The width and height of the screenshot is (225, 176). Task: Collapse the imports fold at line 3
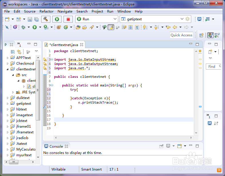52,60
